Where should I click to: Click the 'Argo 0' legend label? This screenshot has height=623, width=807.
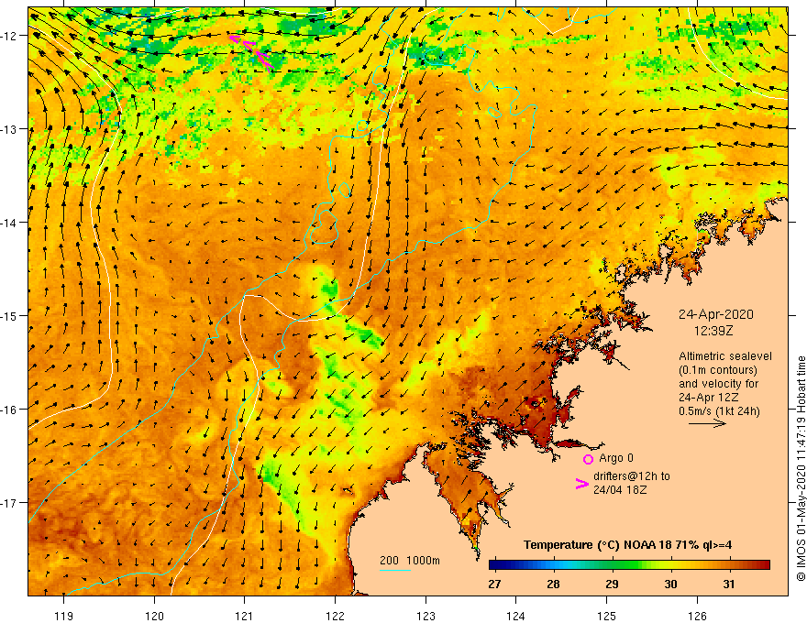[616, 458]
